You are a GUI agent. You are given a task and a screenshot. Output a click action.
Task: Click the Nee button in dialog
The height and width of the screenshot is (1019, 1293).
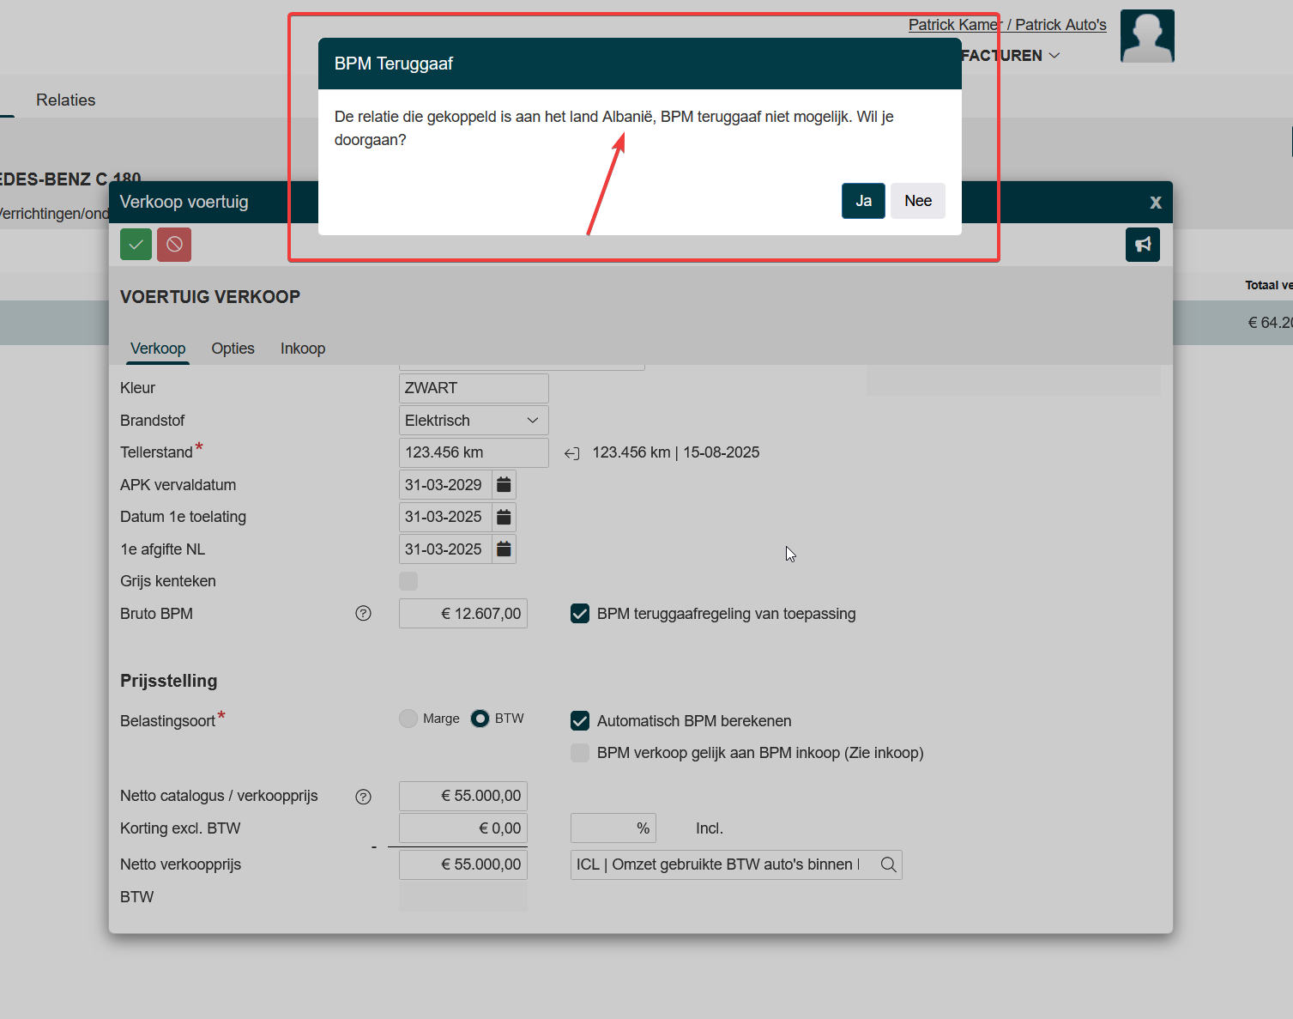point(917,201)
